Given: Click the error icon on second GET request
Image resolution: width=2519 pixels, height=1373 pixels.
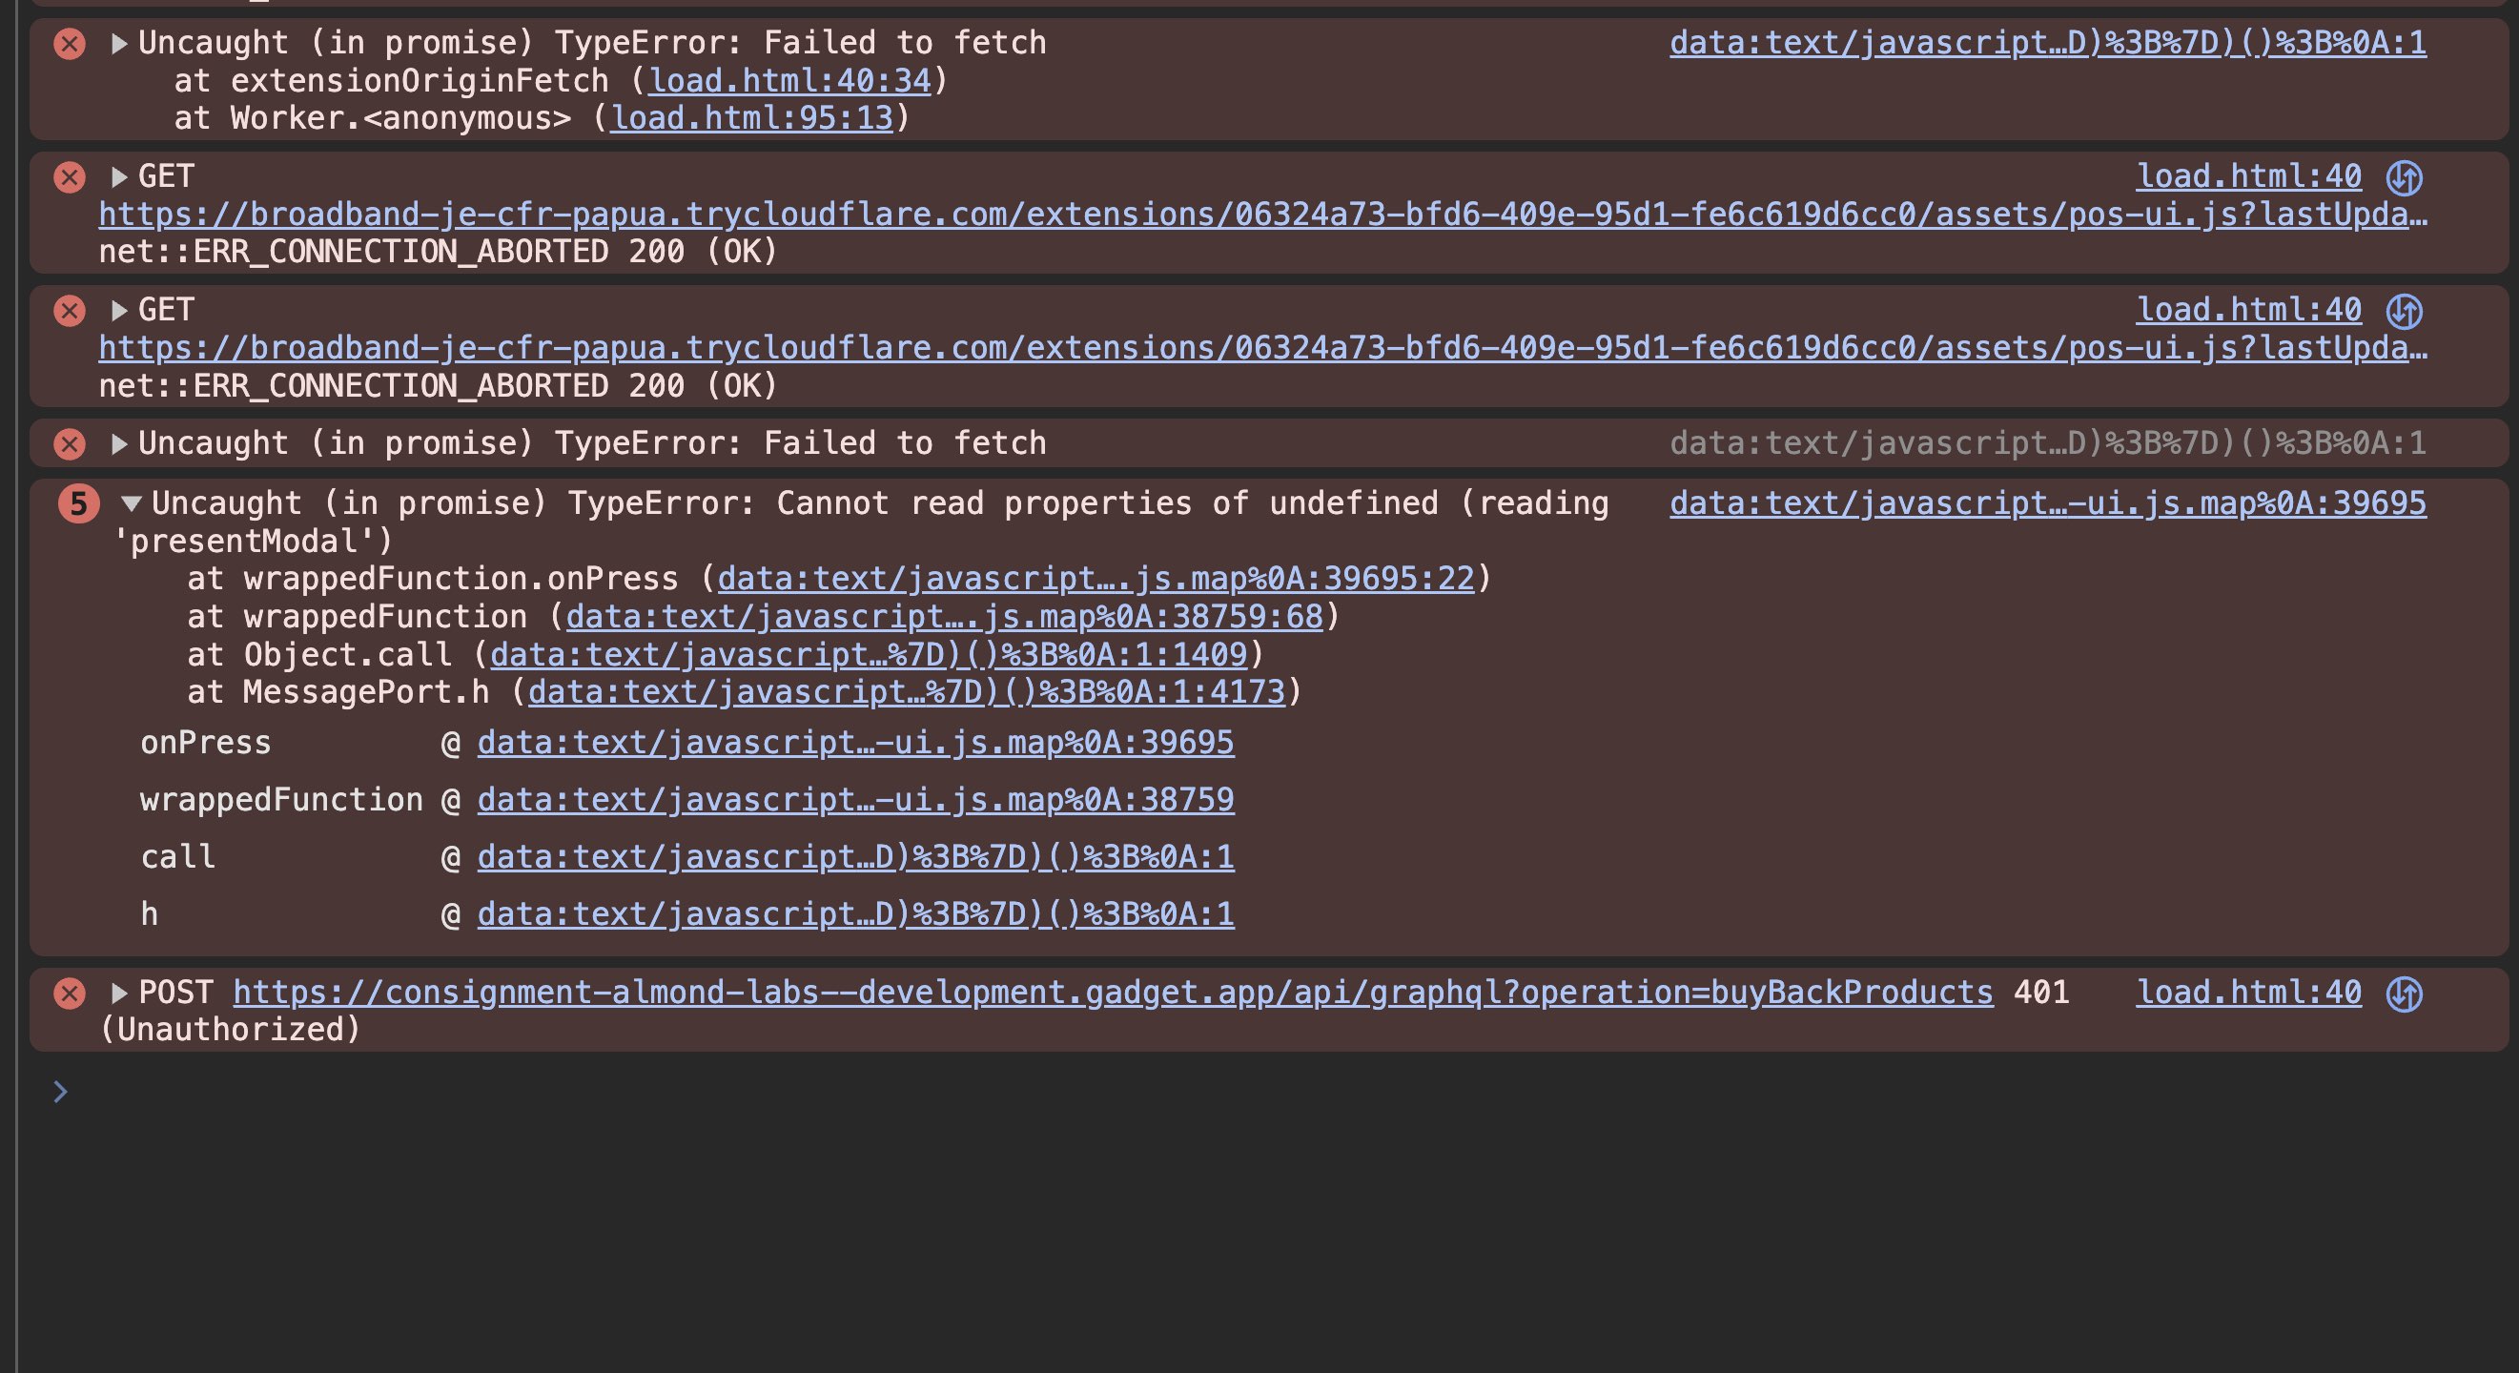Looking at the screenshot, I should pos(70,311).
